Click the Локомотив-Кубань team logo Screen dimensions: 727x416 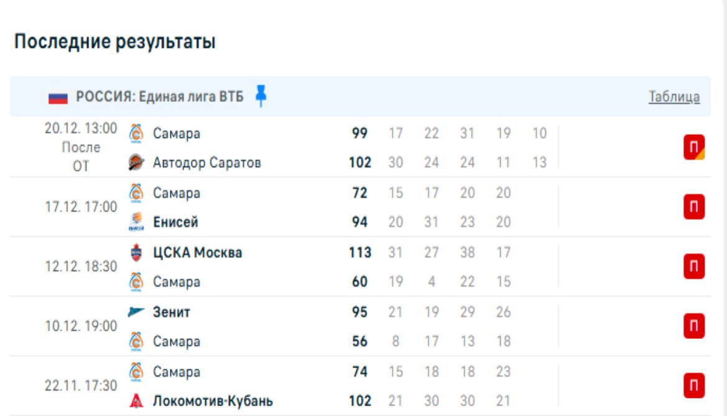coord(136,401)
